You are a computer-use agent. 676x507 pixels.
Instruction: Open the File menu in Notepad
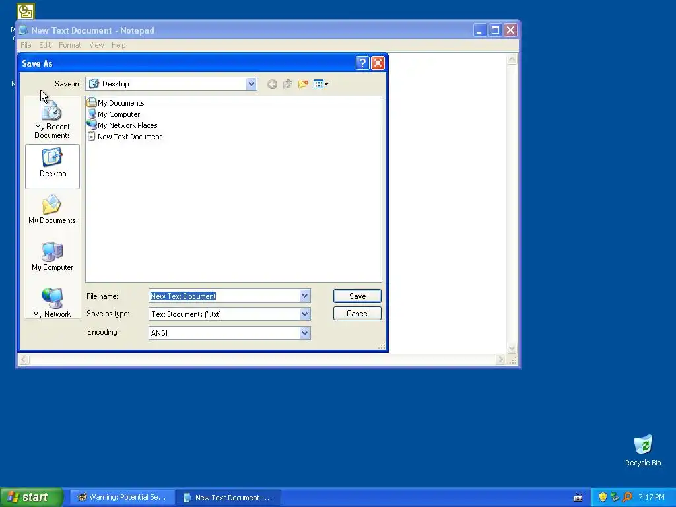tap(26, 45)
